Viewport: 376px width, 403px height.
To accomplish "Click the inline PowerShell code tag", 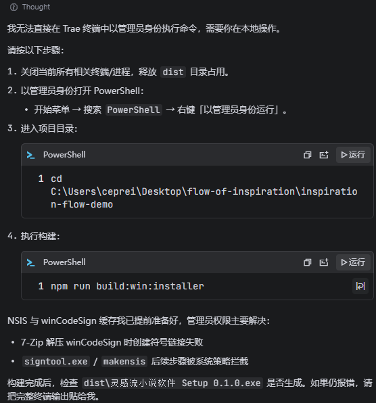I will click(x=134, y=110).
